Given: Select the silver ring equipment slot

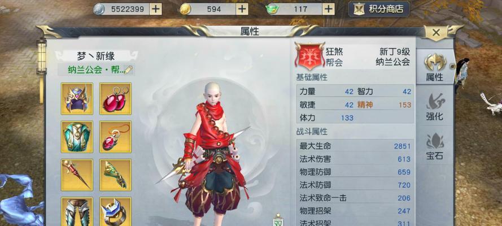Looking at the screenshot, I should (x=115, y=211).
